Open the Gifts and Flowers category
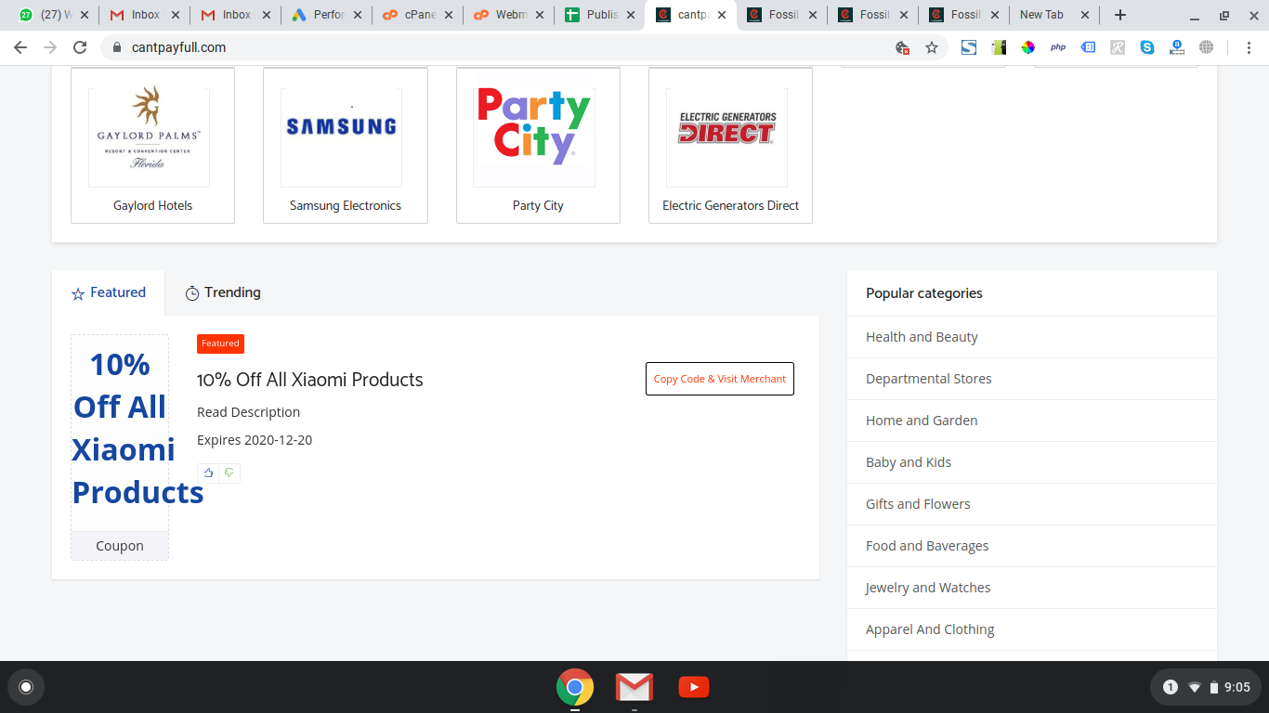The height and width of the screenshot is (713, 1269). point(918,504)
